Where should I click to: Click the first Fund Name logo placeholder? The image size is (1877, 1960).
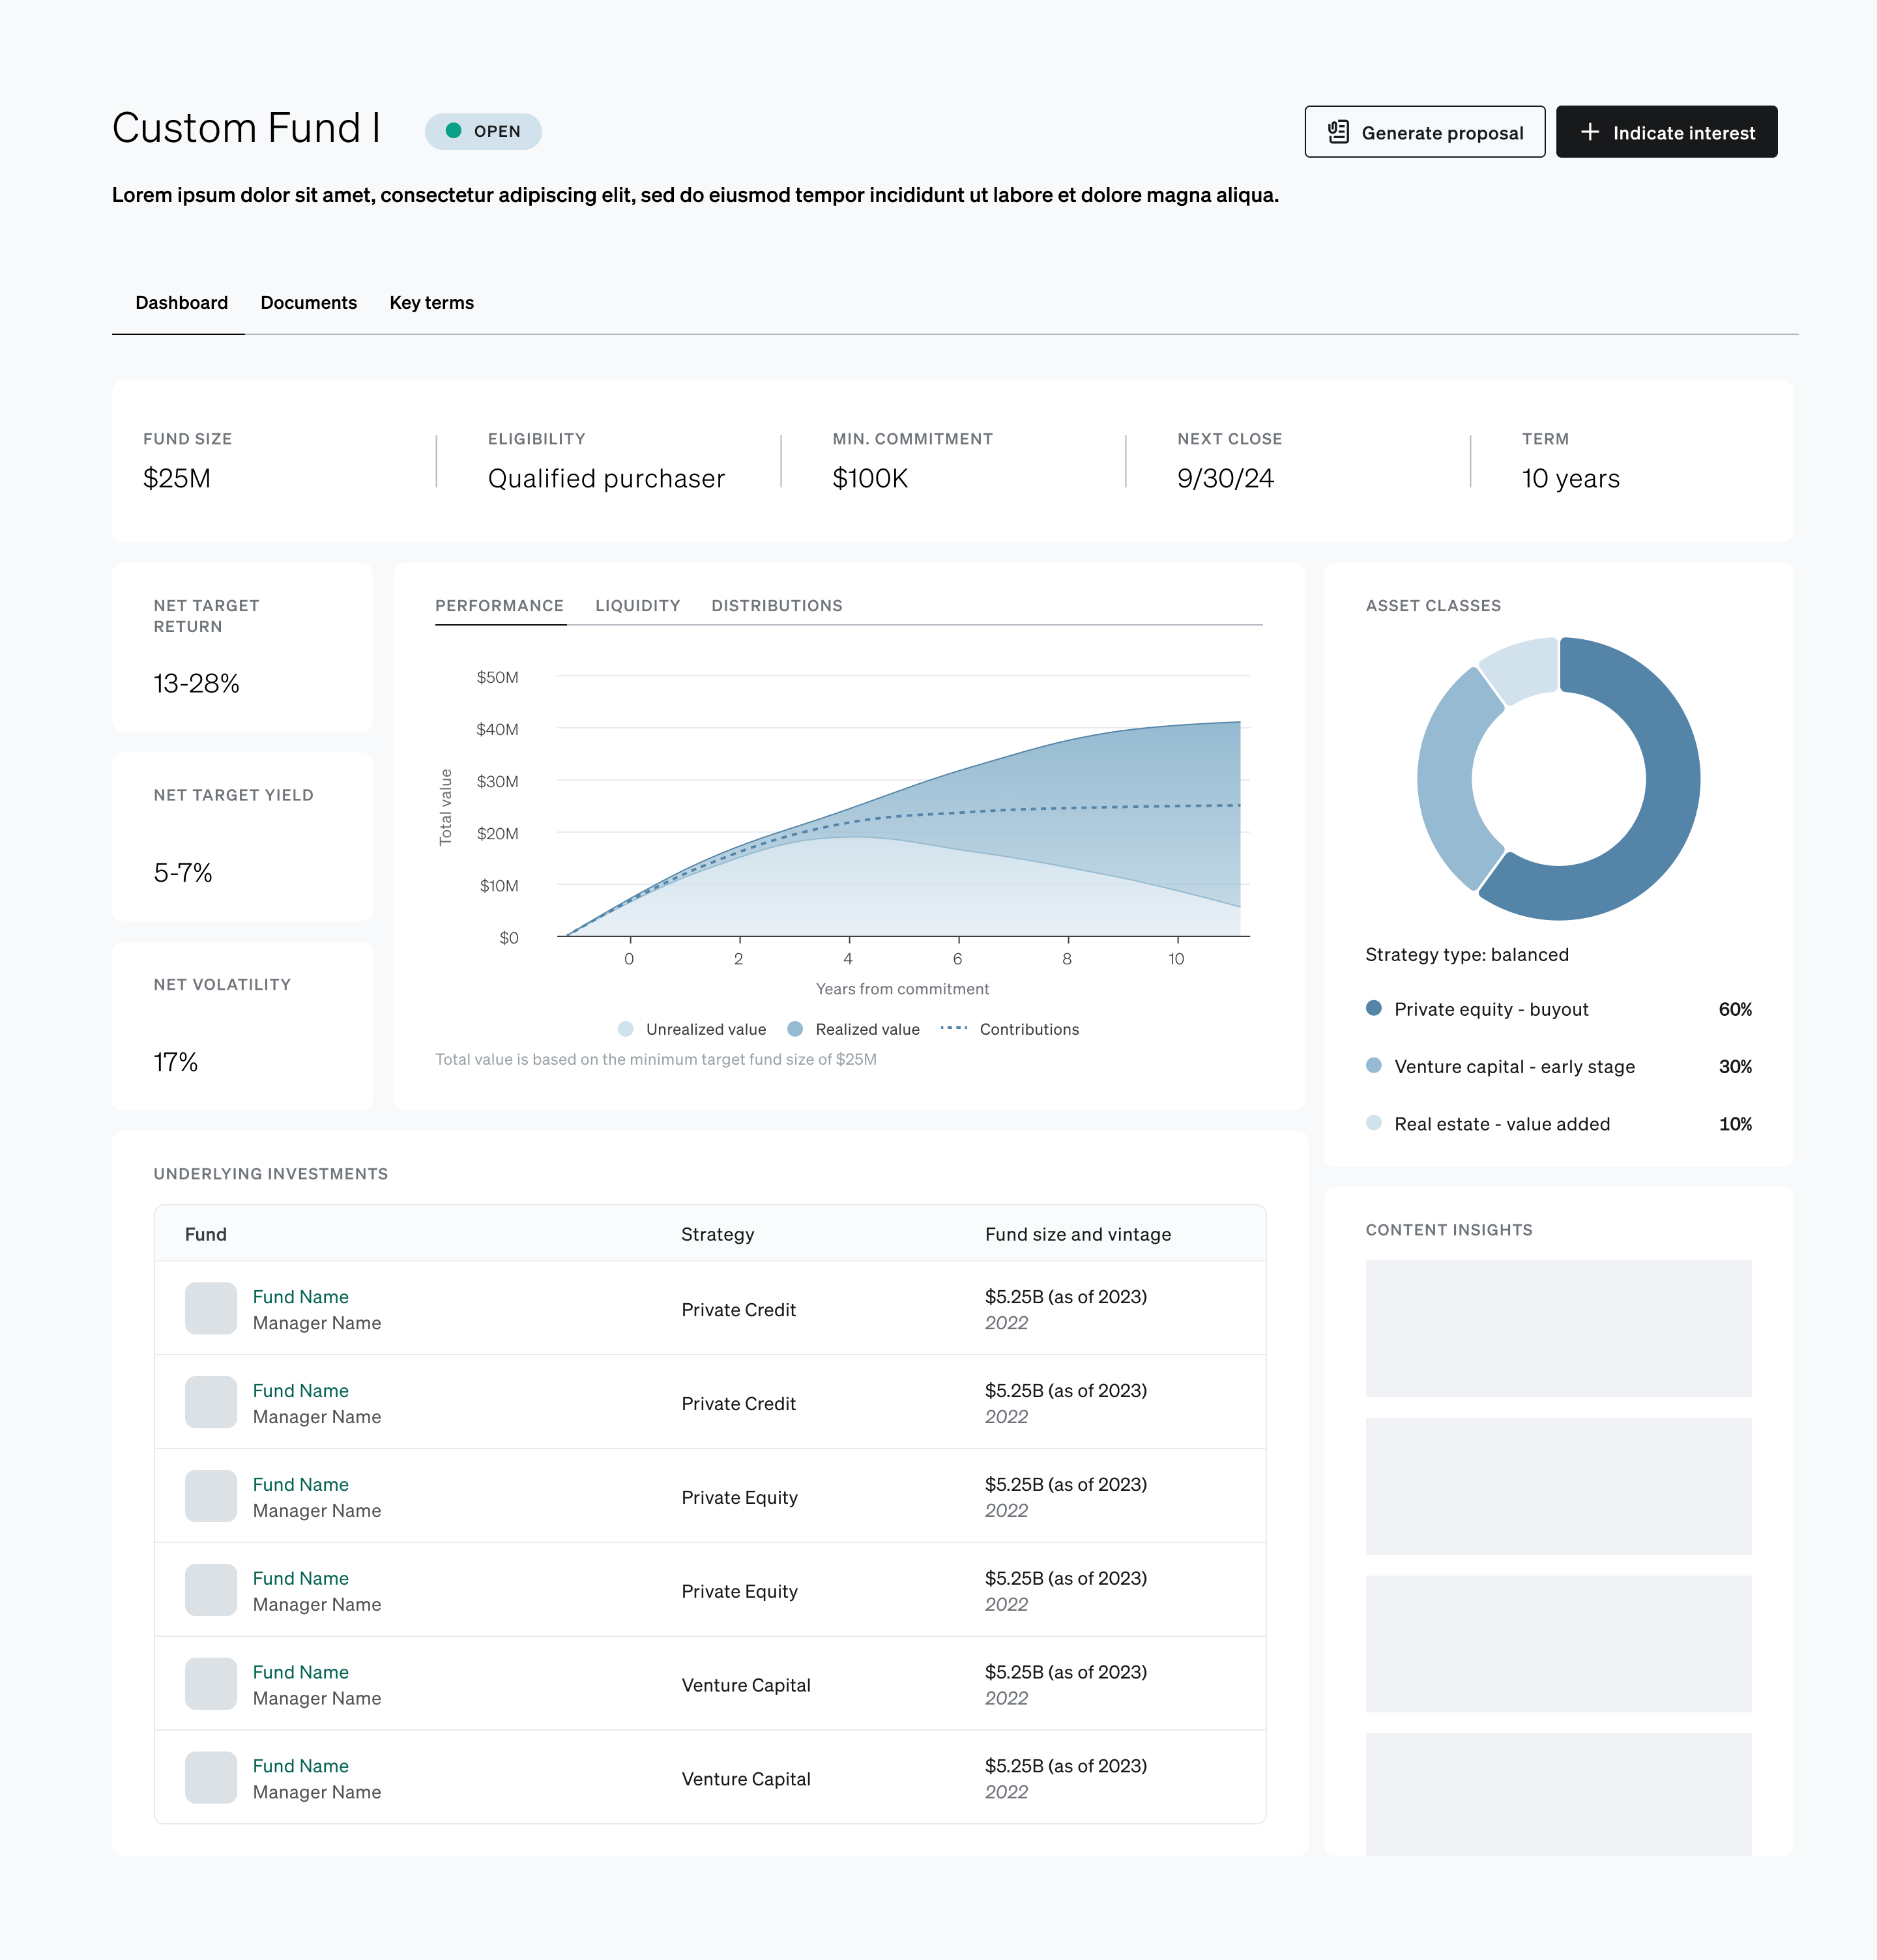pyautogui.click(x=211, y=1308)
